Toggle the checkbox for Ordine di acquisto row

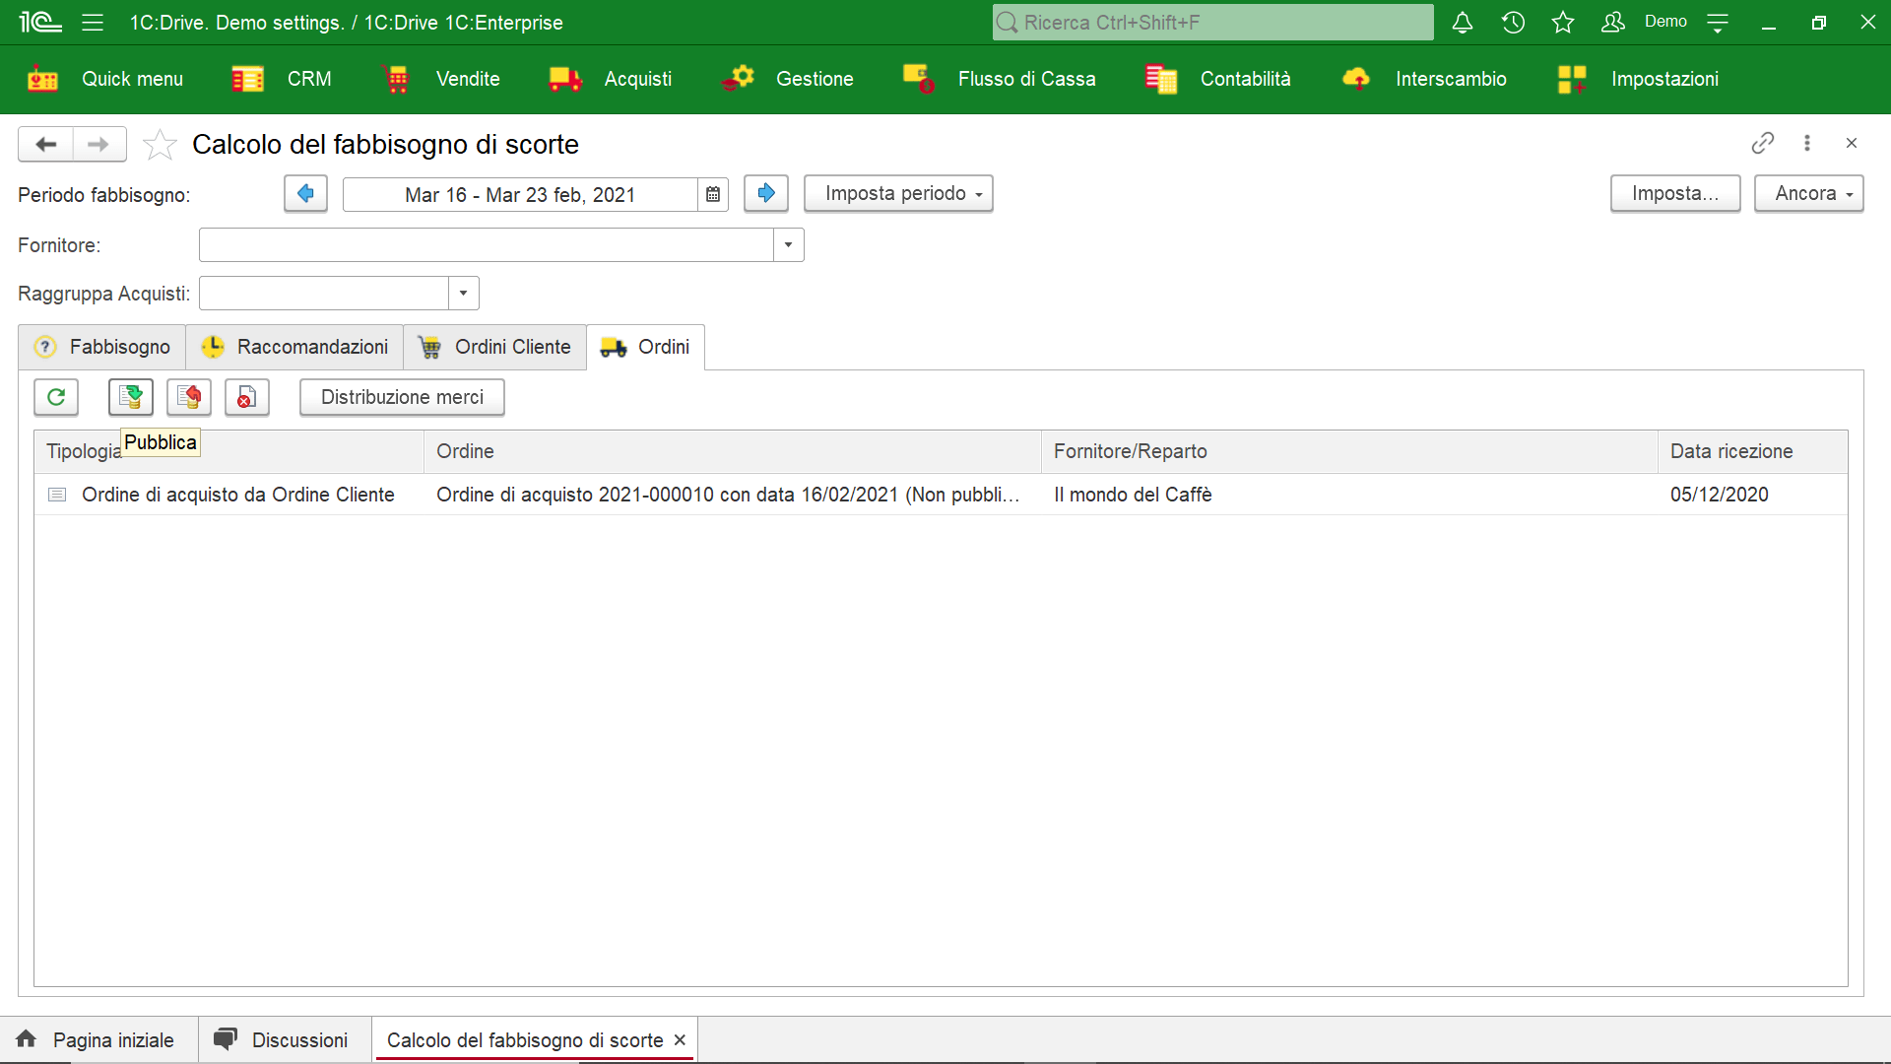(x=57, y=495)
